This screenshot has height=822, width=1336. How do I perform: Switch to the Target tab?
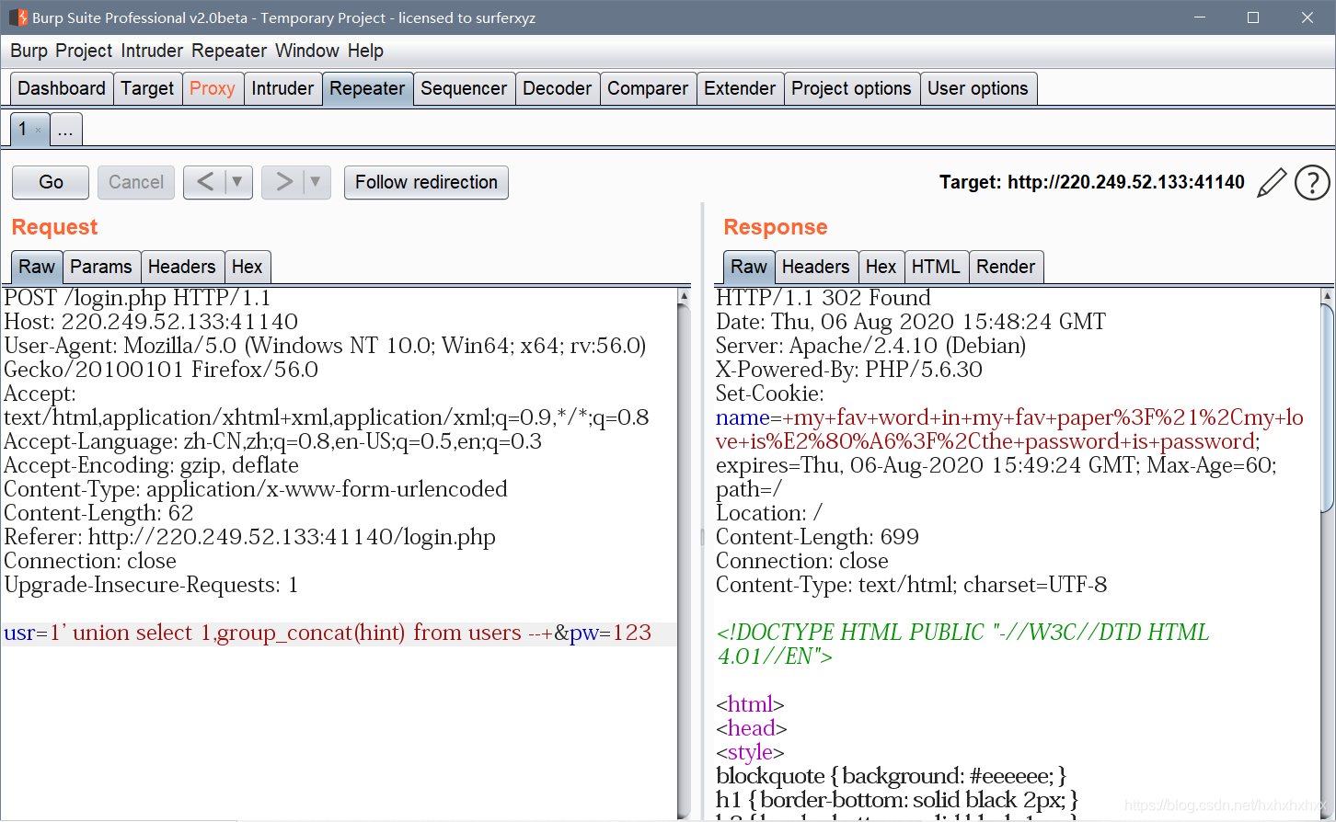point(147,88)
